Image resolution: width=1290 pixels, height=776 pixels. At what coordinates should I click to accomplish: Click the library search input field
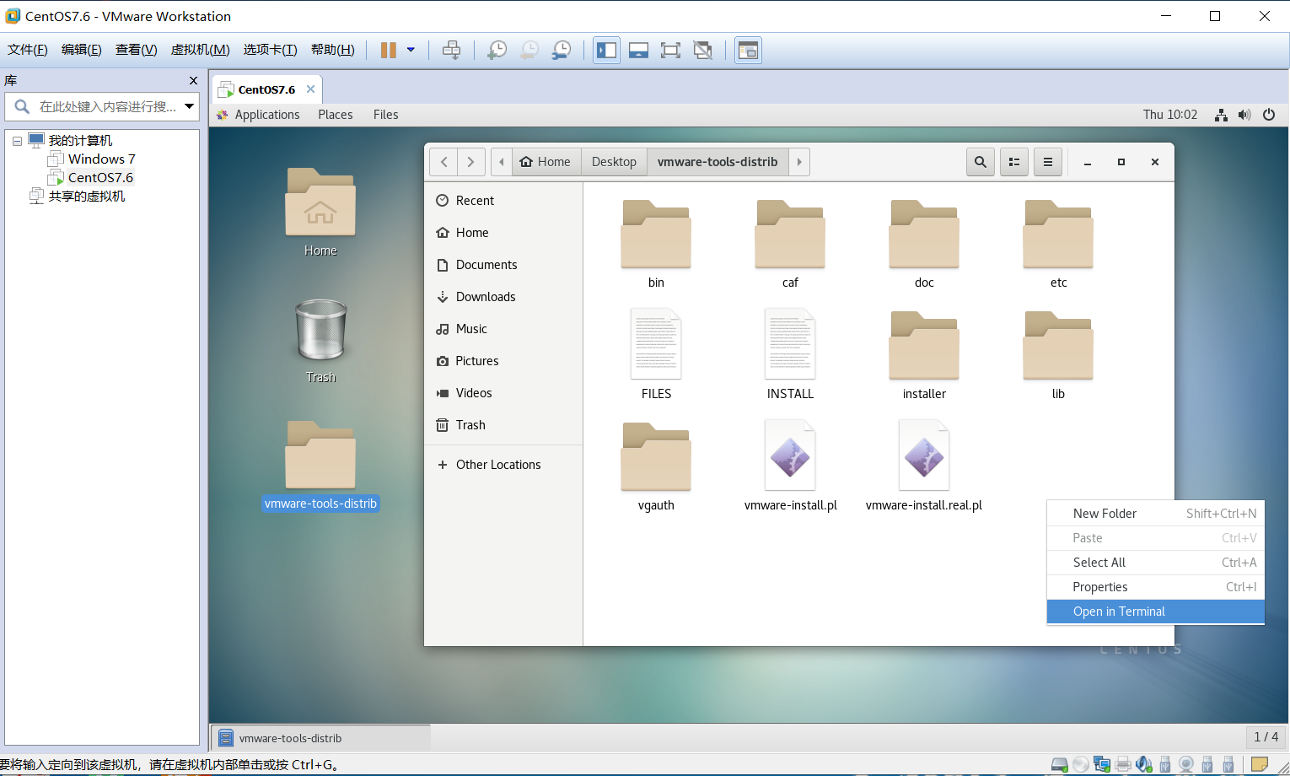[x=107, y=106]
